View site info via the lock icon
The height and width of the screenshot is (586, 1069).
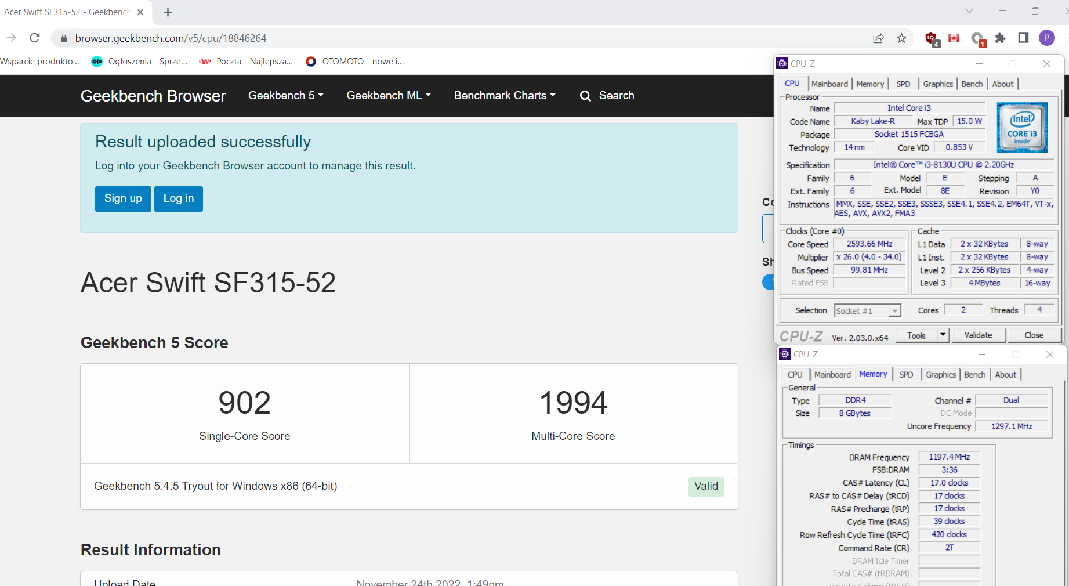click(64, 38)
